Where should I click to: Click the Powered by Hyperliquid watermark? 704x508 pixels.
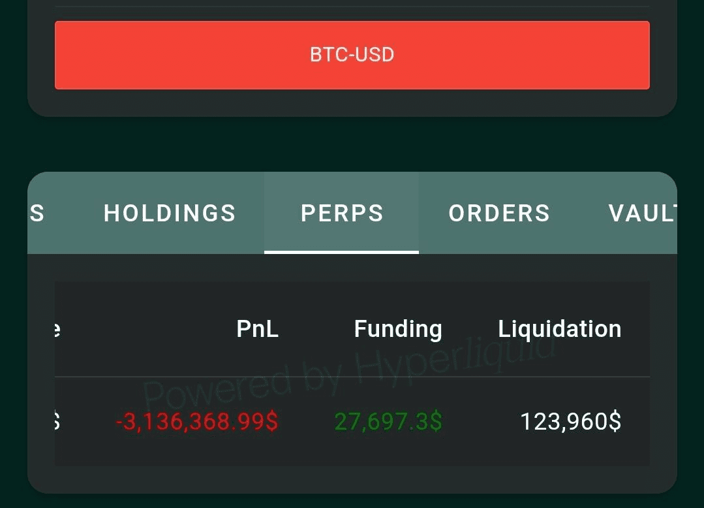pyautogui.click(x=352, y=369)
